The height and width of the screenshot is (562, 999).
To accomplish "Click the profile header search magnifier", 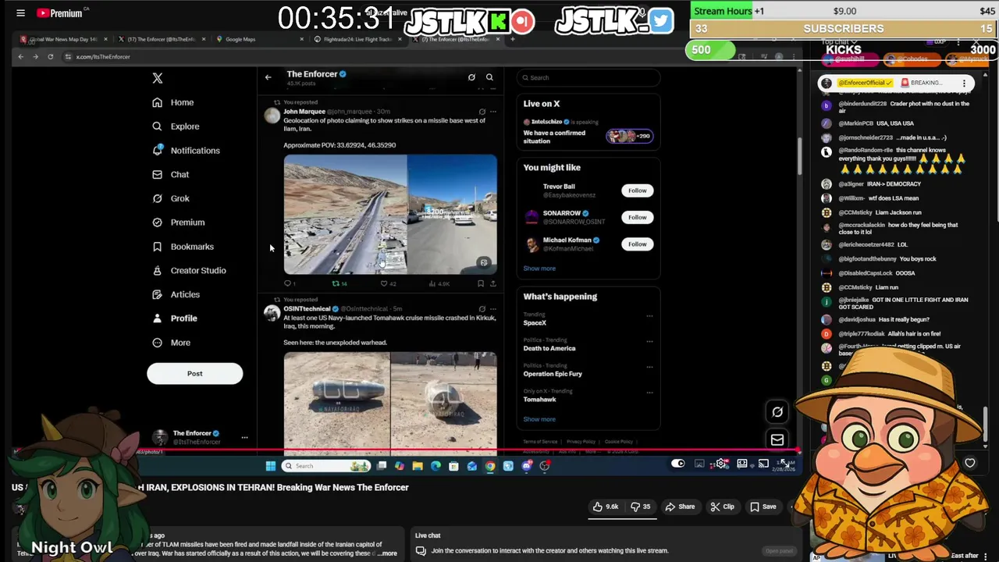I will [x=489, y=77].
